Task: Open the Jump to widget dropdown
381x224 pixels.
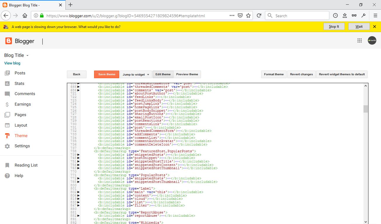Action: tap(136, 74)
